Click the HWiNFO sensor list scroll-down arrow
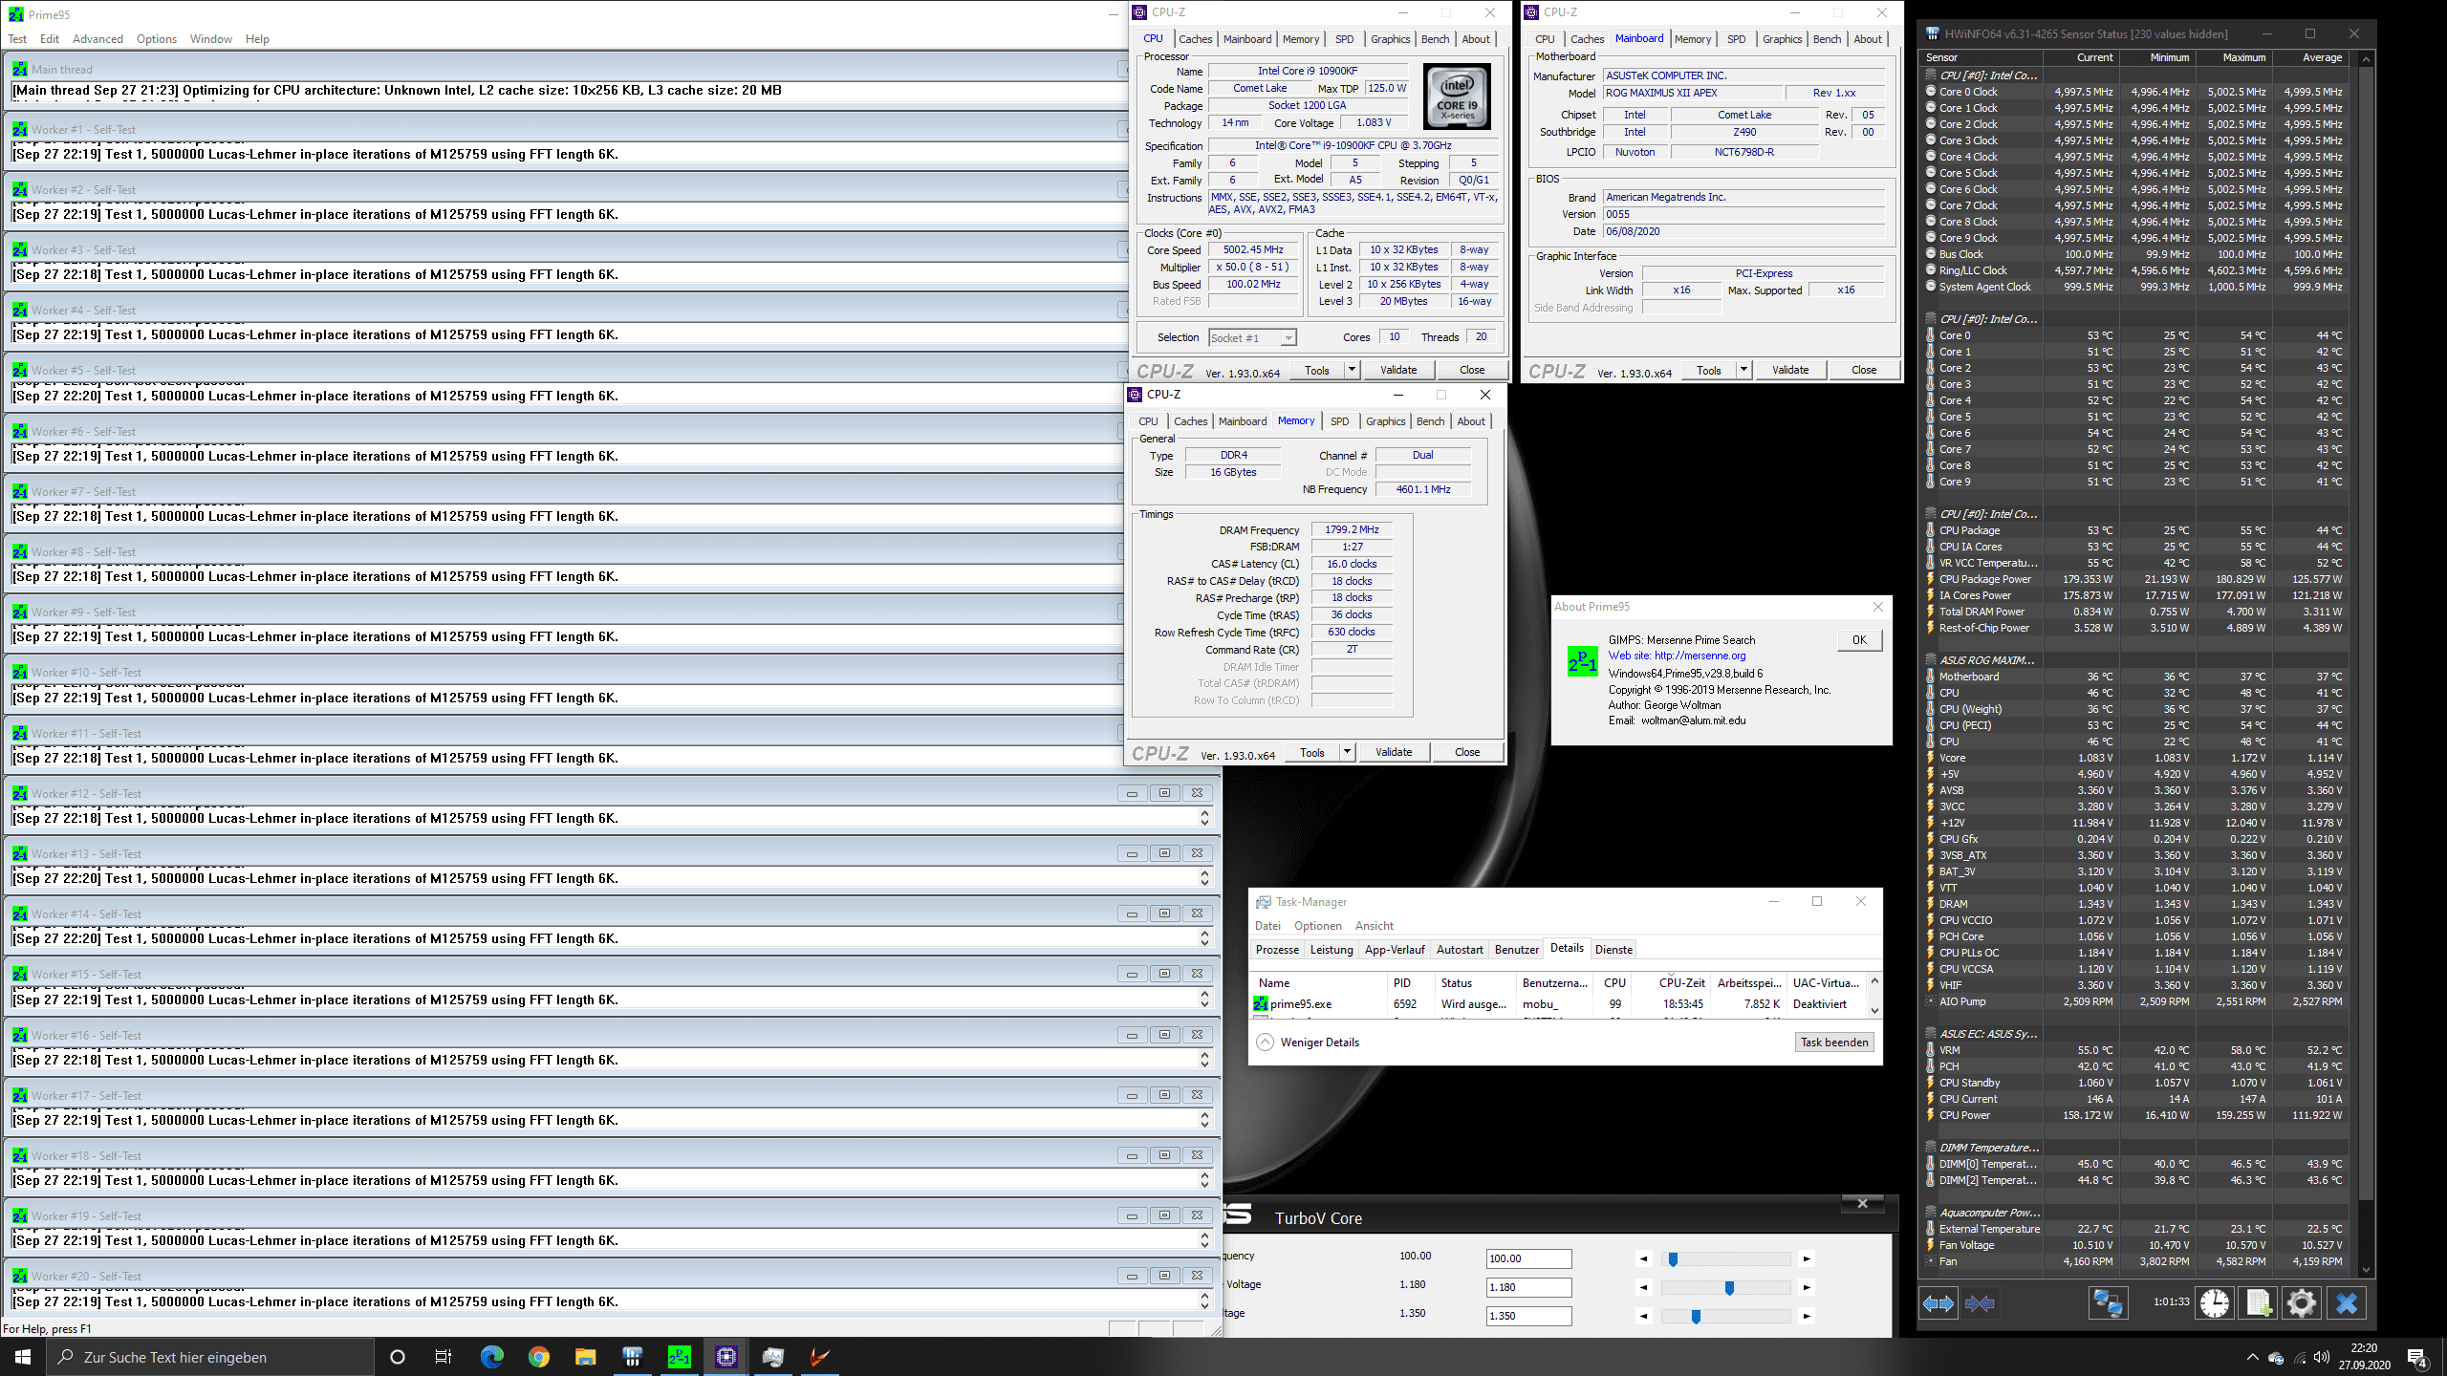2447x1376 pixels. [2366, 1269]
